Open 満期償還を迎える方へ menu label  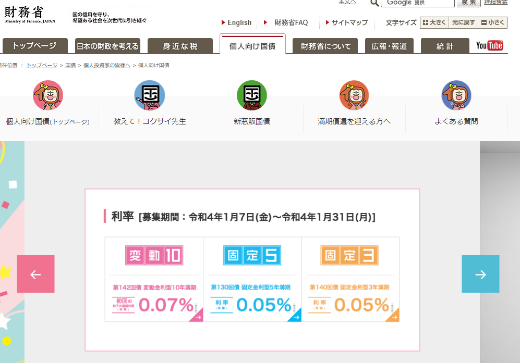pos(354,121)
